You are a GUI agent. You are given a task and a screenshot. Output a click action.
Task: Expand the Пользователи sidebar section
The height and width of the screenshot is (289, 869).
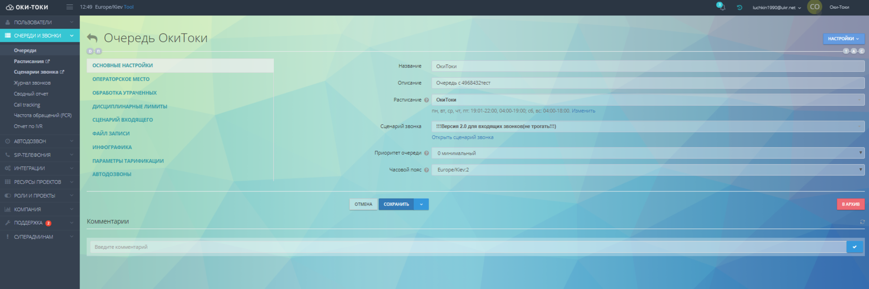(x=40, y=23)
